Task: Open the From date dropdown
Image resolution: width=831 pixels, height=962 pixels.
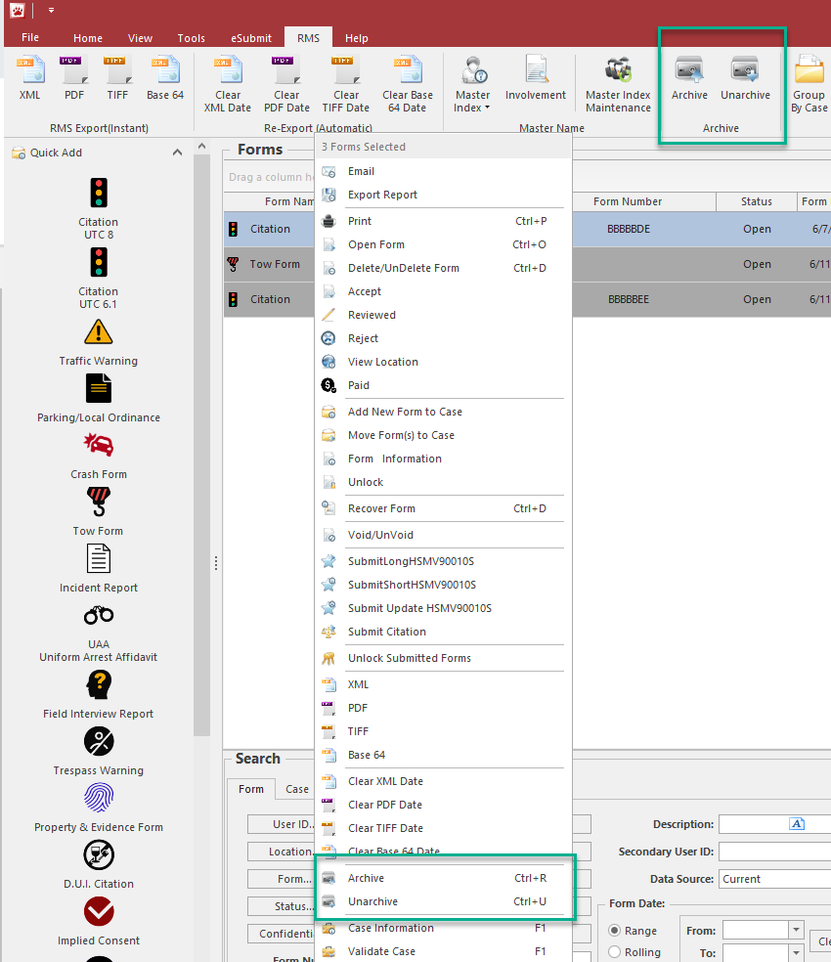Action: click(796, 931)
